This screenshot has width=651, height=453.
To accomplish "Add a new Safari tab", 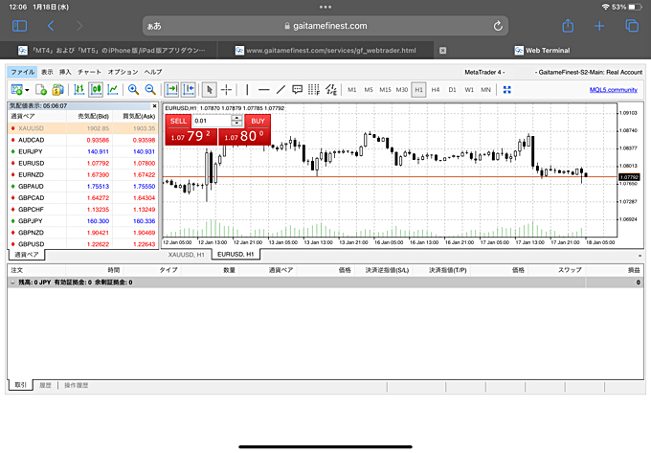I will coord(599,26).
